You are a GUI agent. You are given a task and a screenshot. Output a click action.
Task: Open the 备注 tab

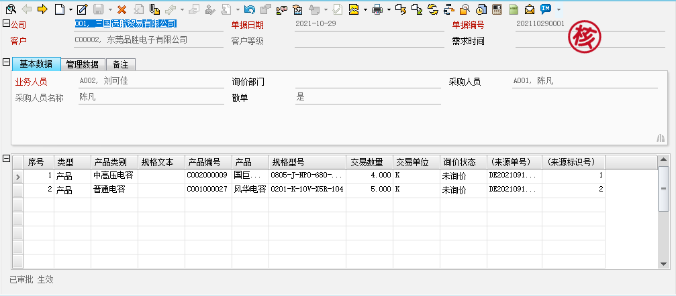pyautogui.click(x=121, y=64)
